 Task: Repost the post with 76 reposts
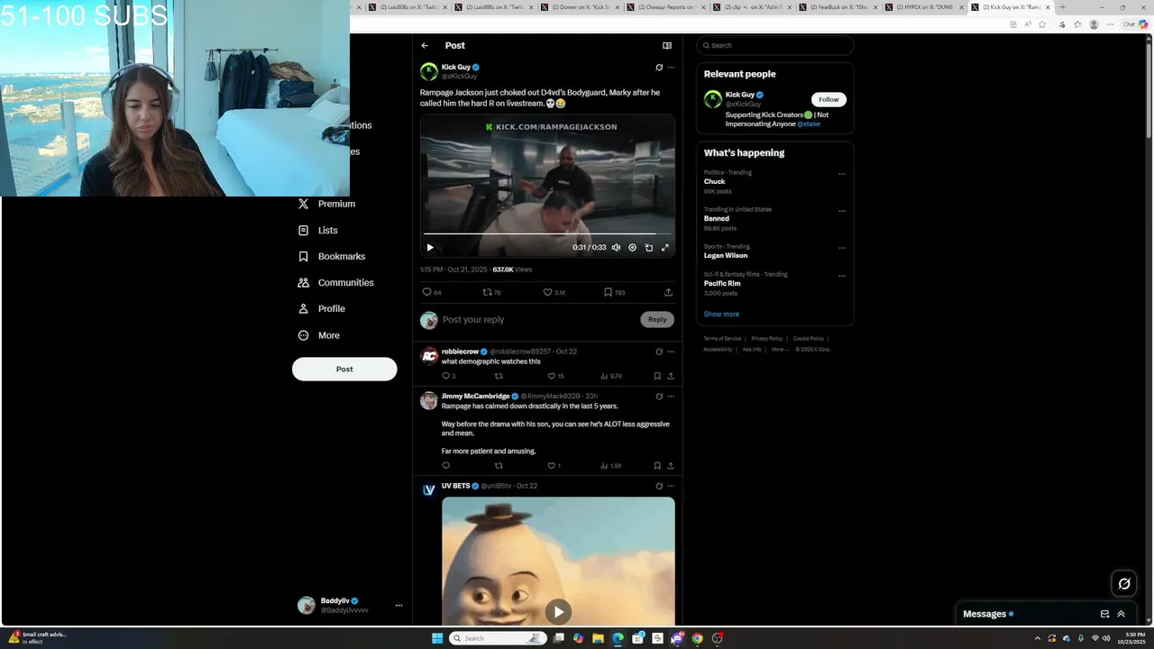pos(491,292)
